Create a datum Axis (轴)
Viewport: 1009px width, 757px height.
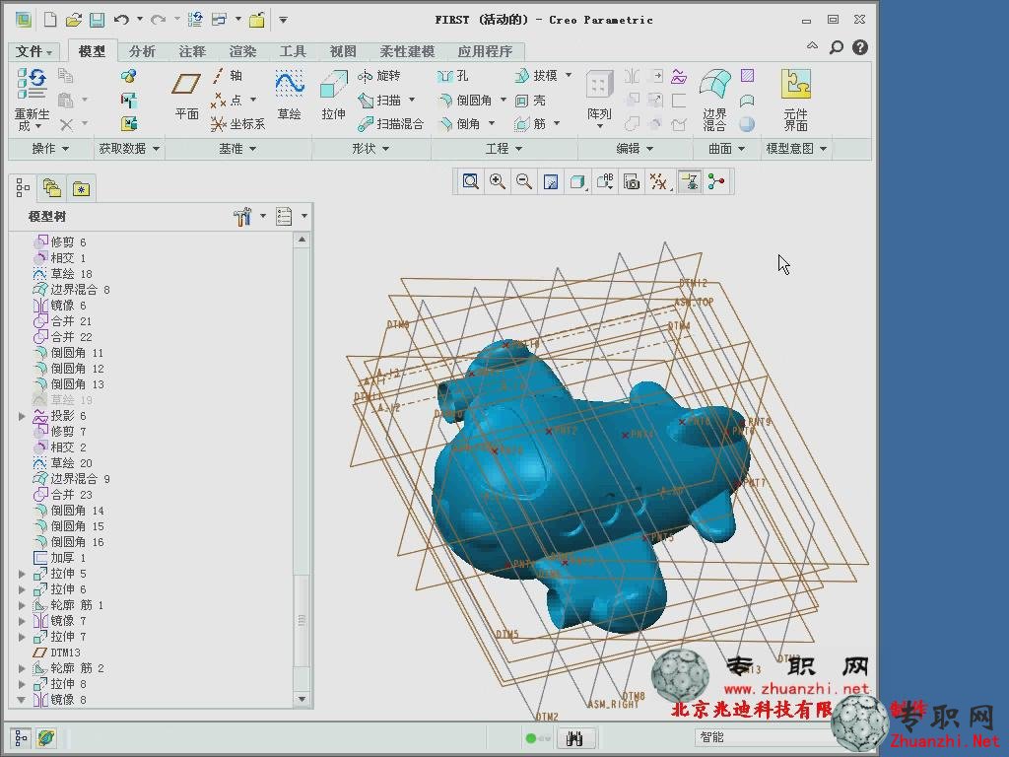(228, 76)
